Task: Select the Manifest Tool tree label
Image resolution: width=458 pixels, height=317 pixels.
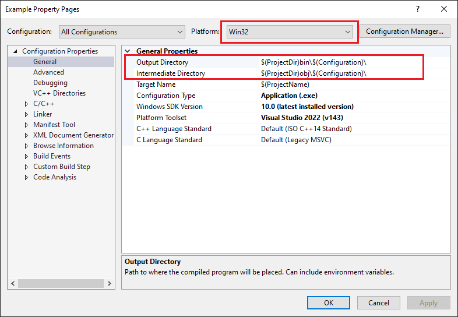Action: tap(54, 125)
